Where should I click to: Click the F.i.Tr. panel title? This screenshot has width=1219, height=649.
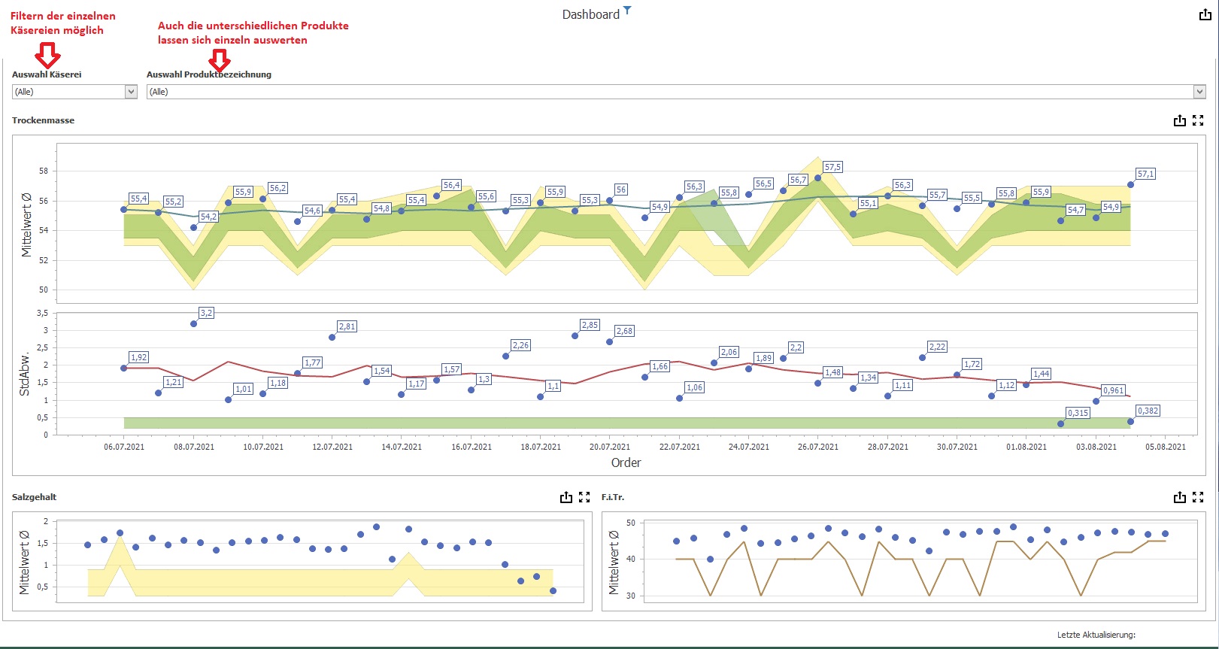pyautogui.click(x=612, y=497)
